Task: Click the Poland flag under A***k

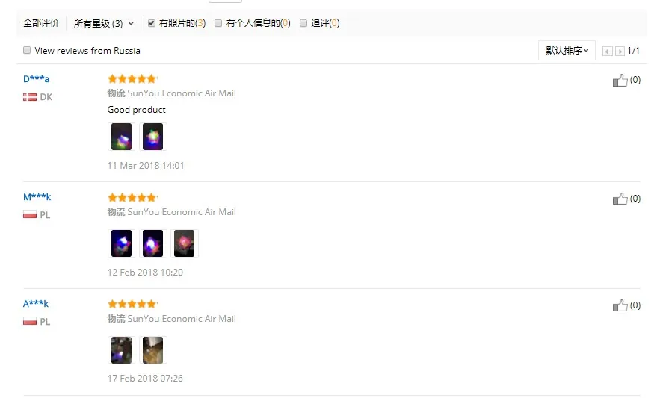Action: (30, 321)
